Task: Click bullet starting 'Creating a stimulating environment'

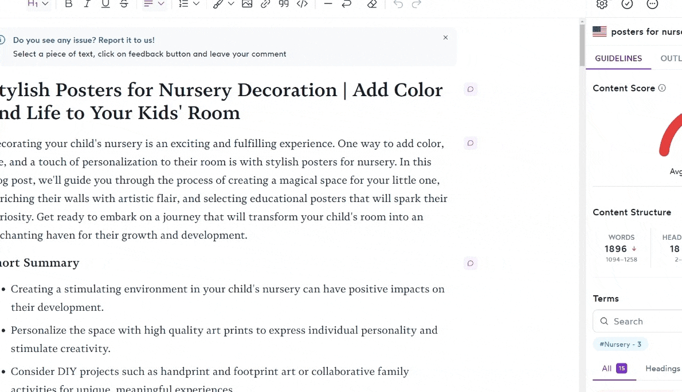Action: (228, 298)
